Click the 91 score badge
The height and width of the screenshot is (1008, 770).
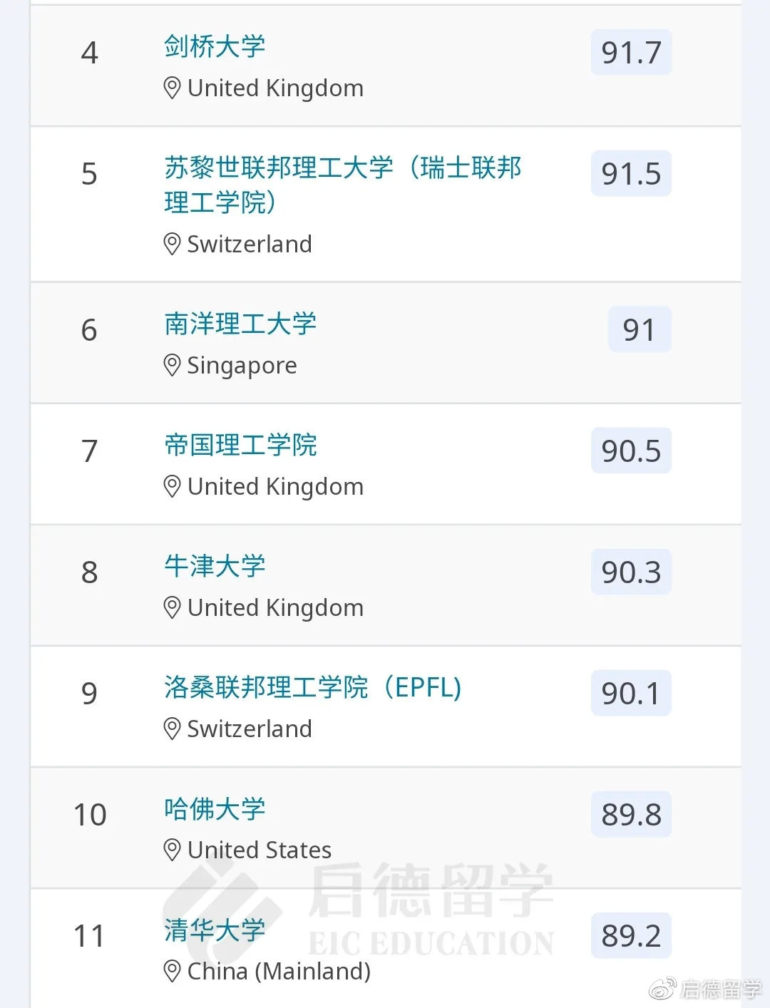[639, 330]
